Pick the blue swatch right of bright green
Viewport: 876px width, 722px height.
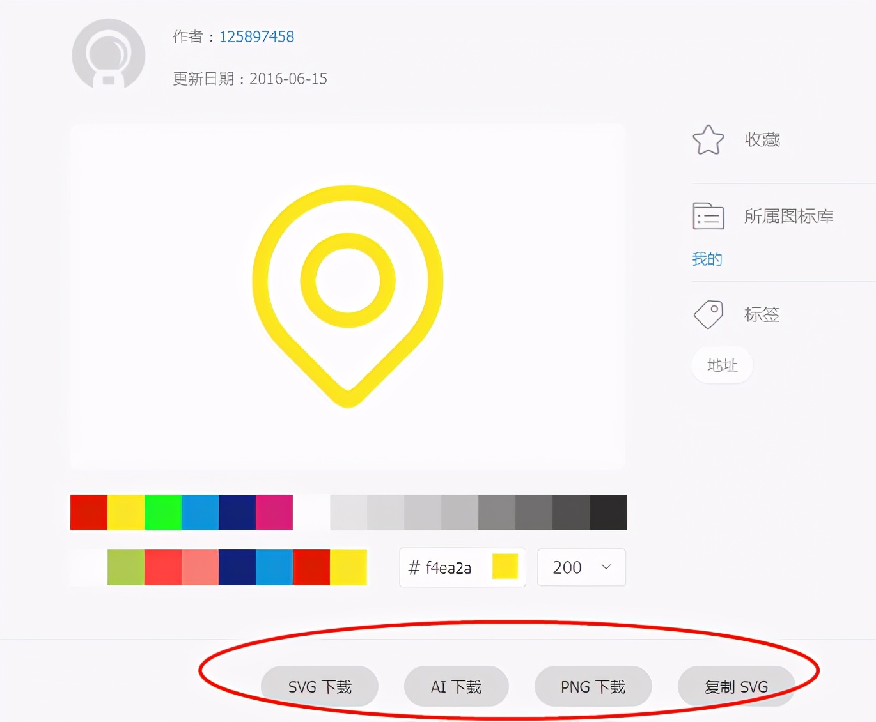[200, 512]
